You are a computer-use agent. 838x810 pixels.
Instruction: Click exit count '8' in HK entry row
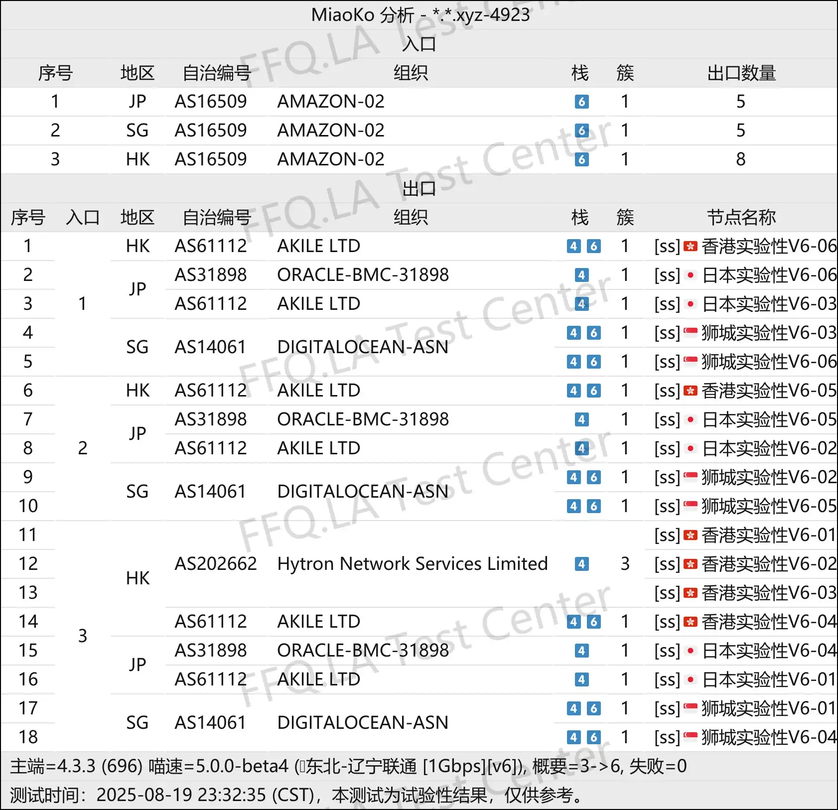click(741, 159)
